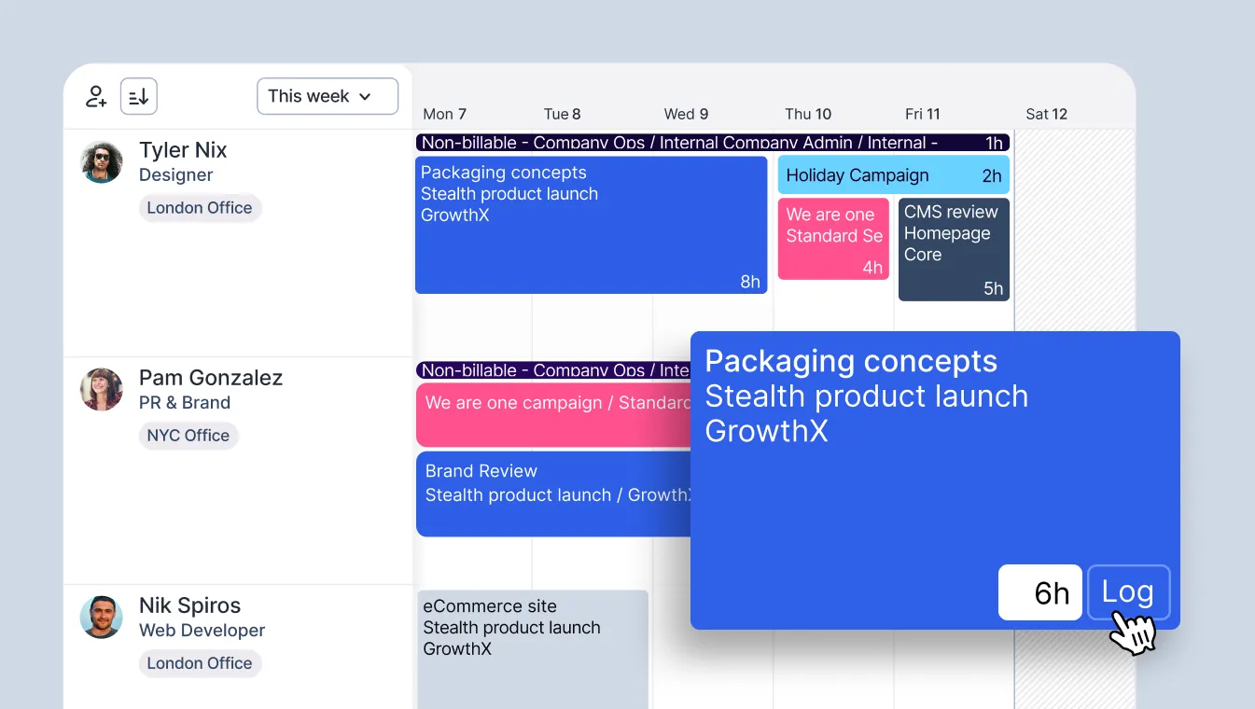Select the Mon 7 column header

[444, 113]
